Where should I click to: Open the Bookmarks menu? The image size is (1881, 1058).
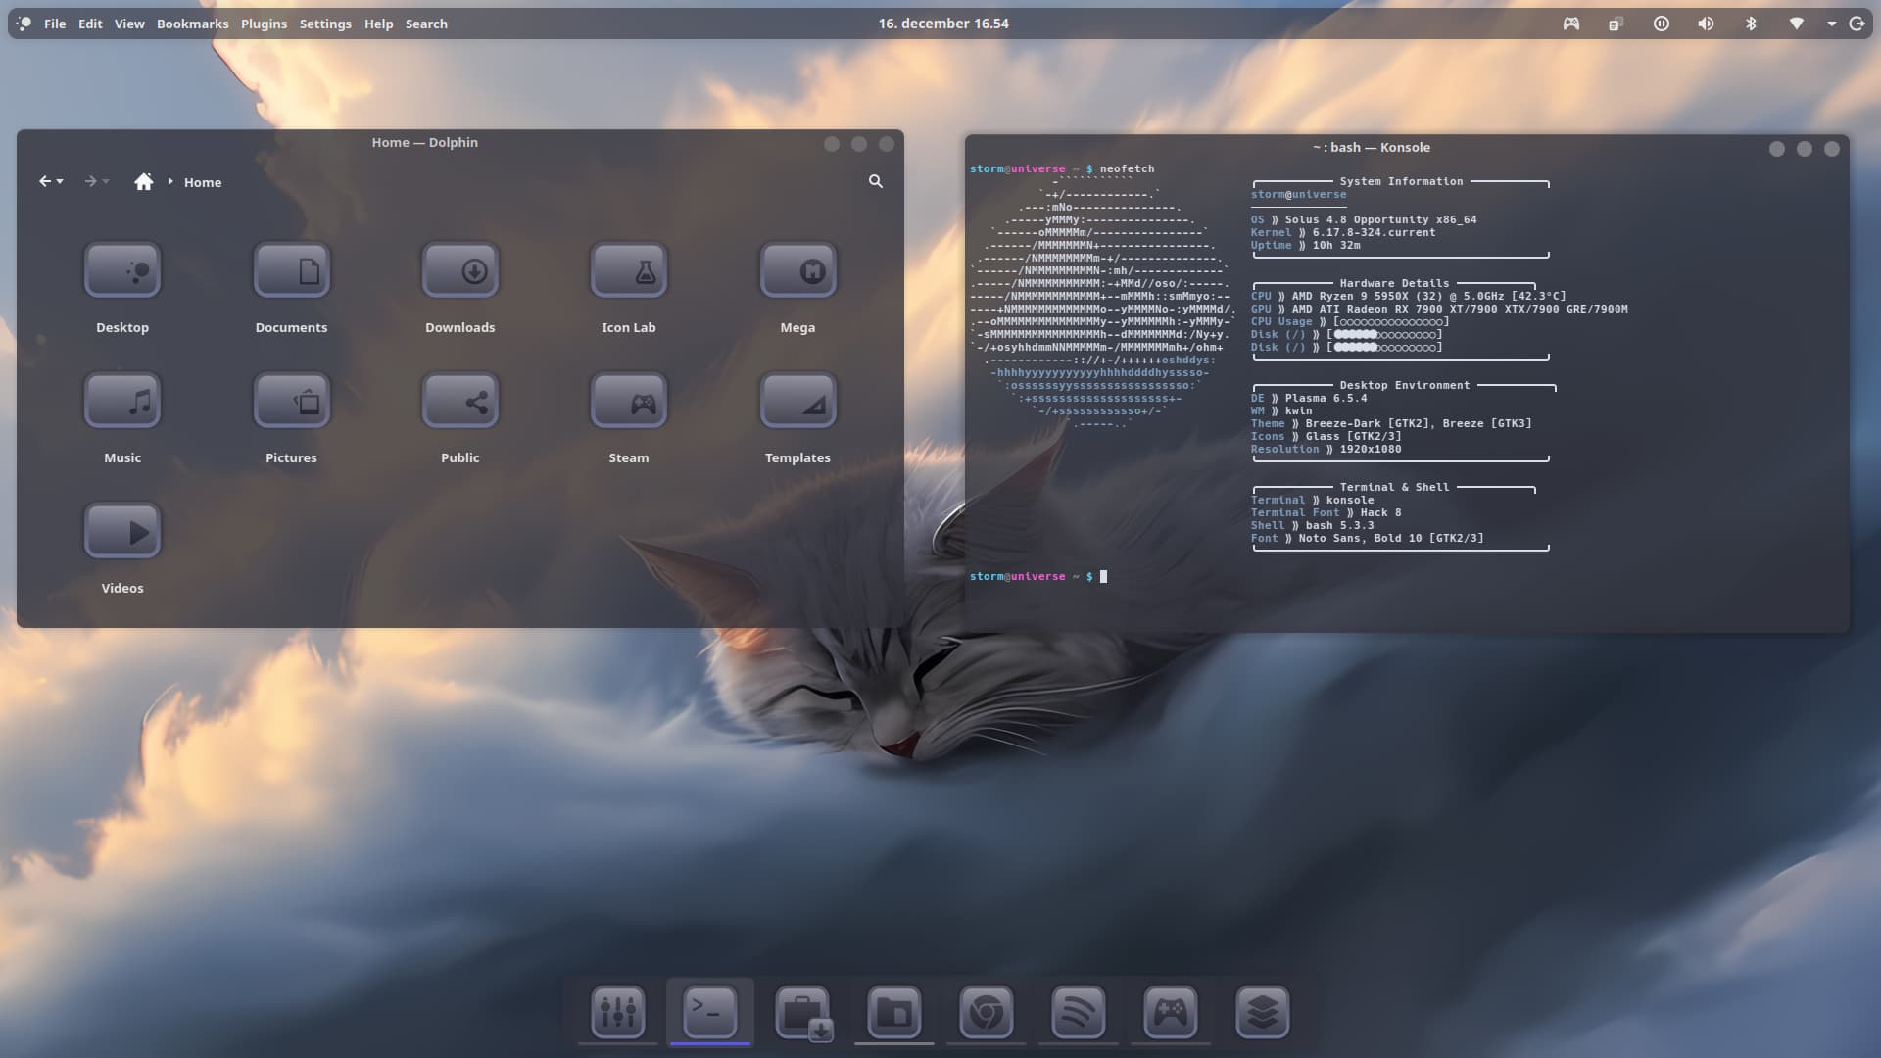pos(192,24)
